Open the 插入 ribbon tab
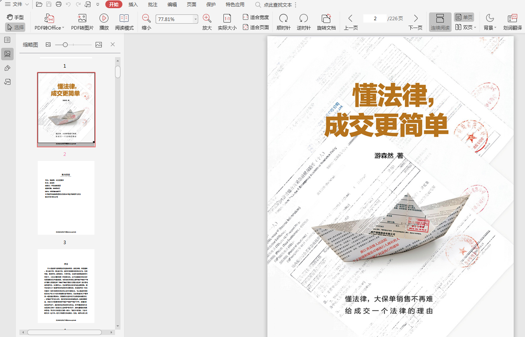Viewport: 525px width, 337px height. (133, 5)
